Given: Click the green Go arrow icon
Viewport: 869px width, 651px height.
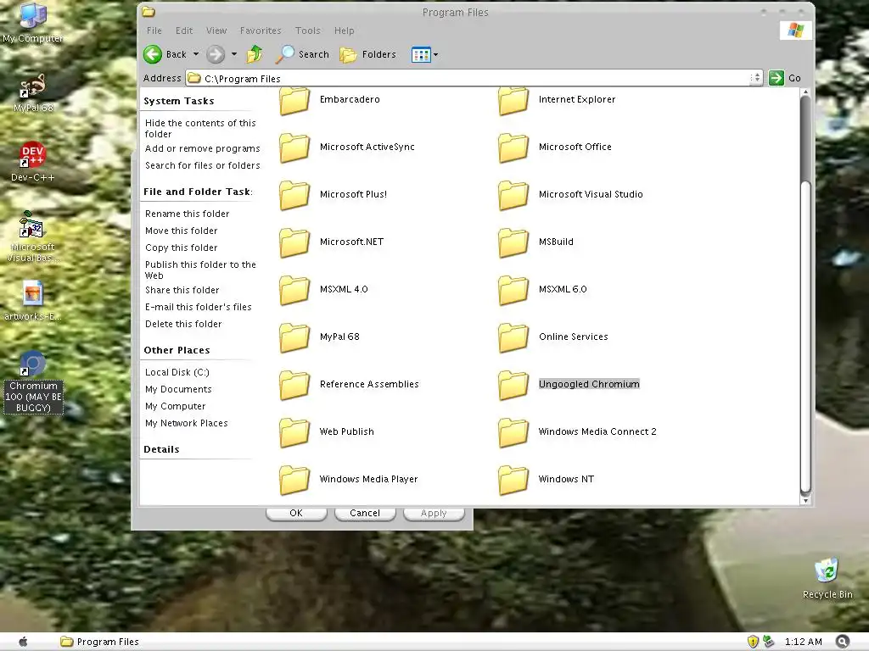Looking at the screenshot, I should coord(776,78).
